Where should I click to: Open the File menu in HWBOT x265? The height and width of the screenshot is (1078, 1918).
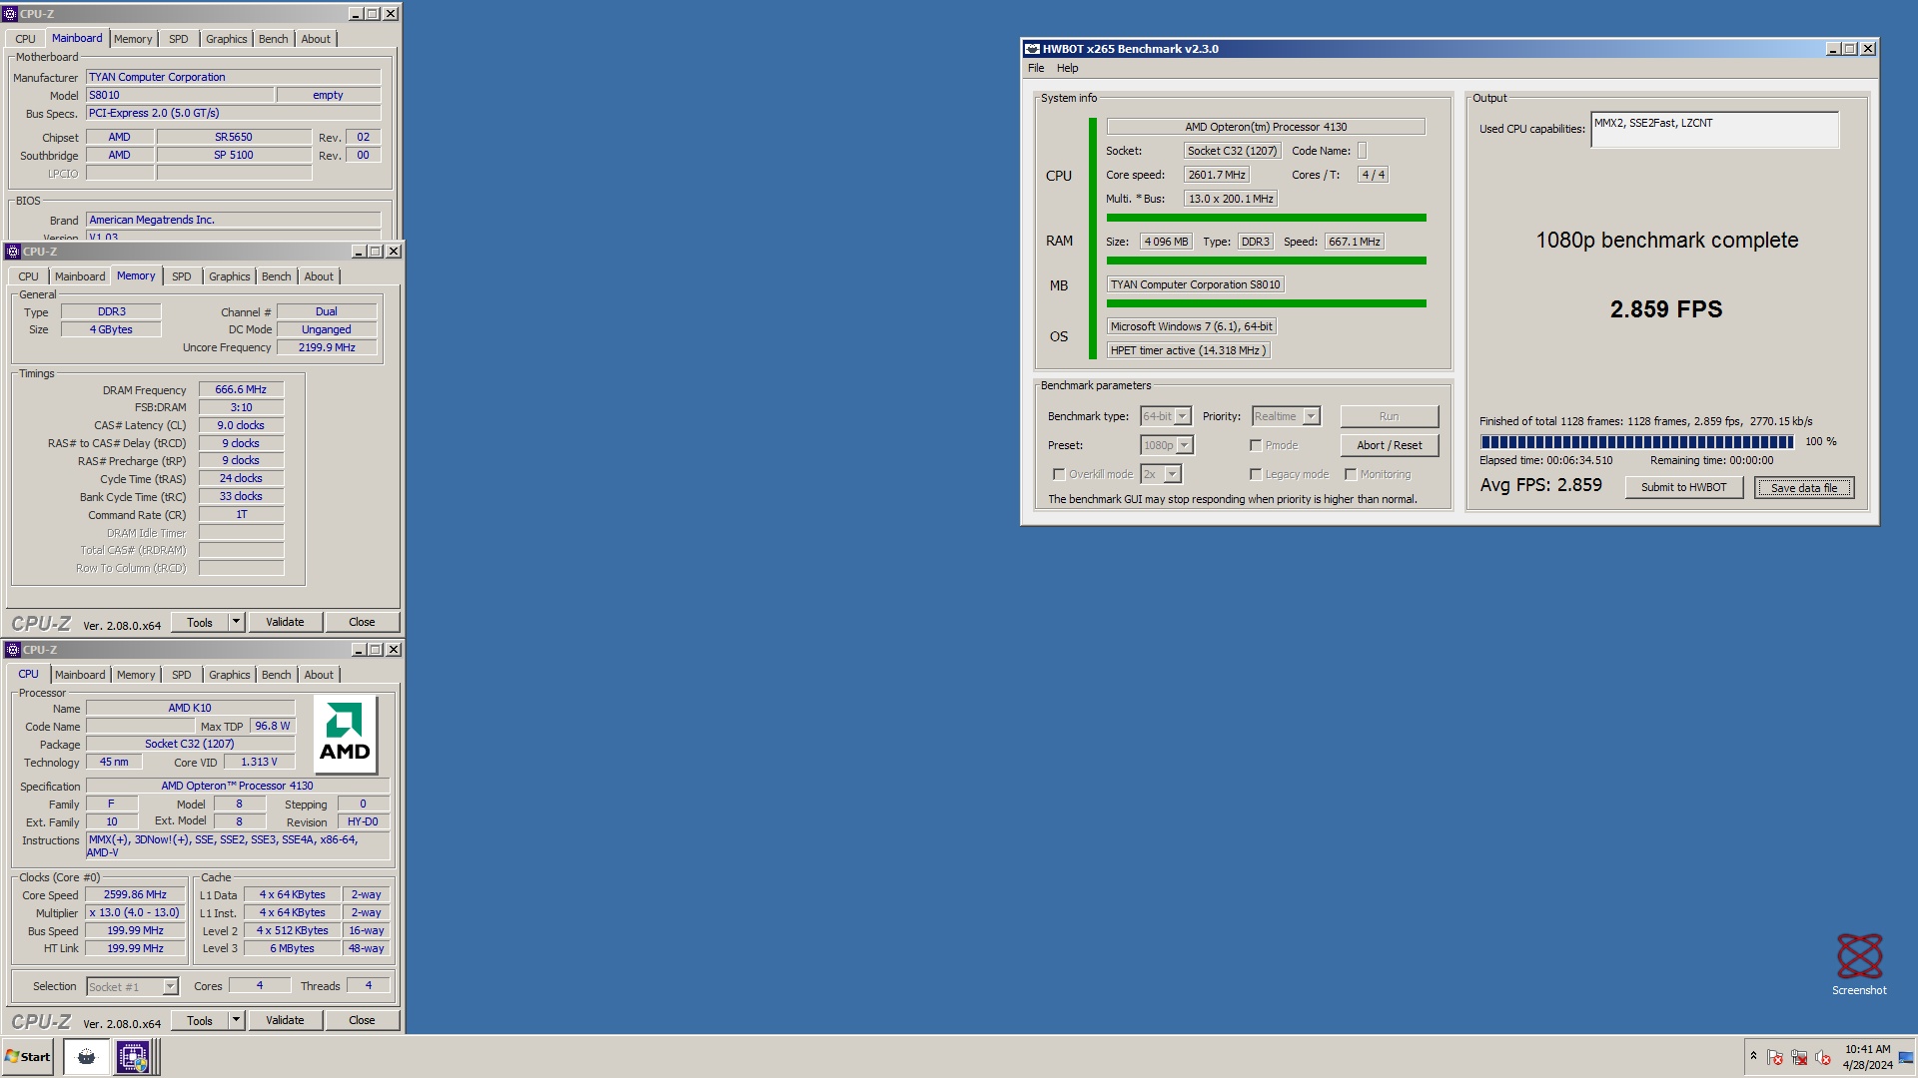pos(1036,68)
